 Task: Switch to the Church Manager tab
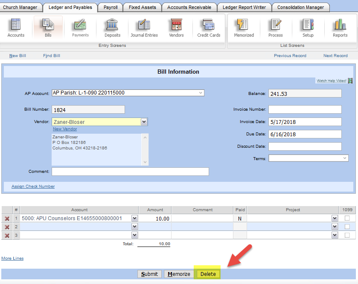tap(20, 7)
